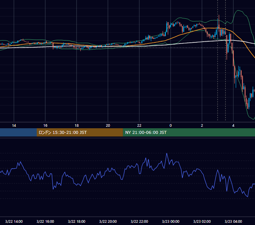The height and width of the screenshot is (225, 255).
Task: Click the blue session bar before ロンドン
Action: 18,132
